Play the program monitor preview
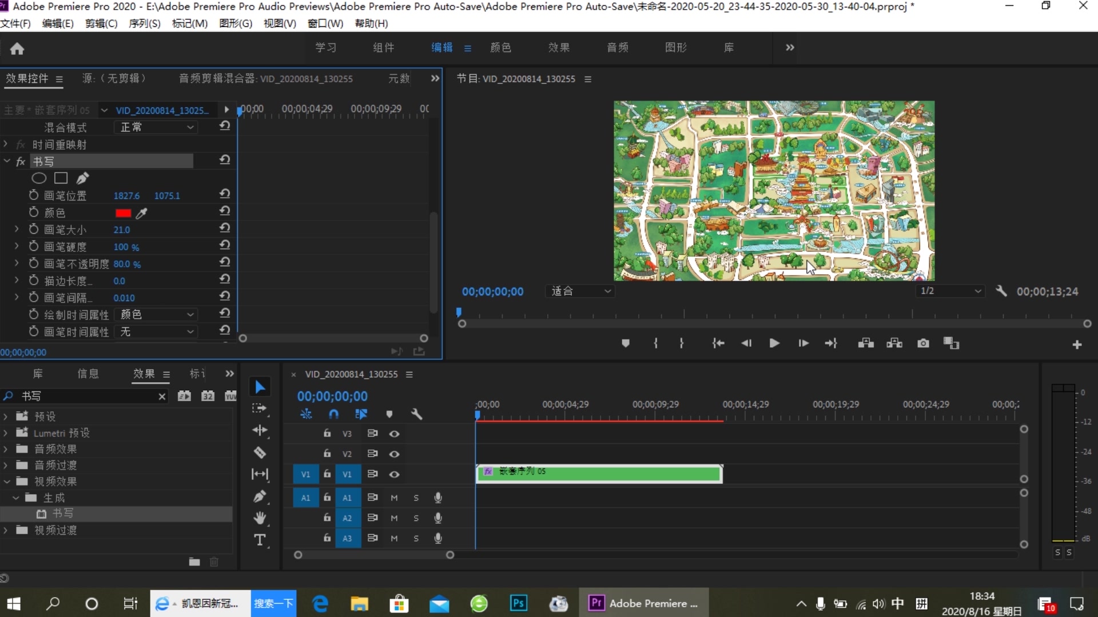Image resolution: width=1098 pixels, height=617 pixels. pos(774,343)
